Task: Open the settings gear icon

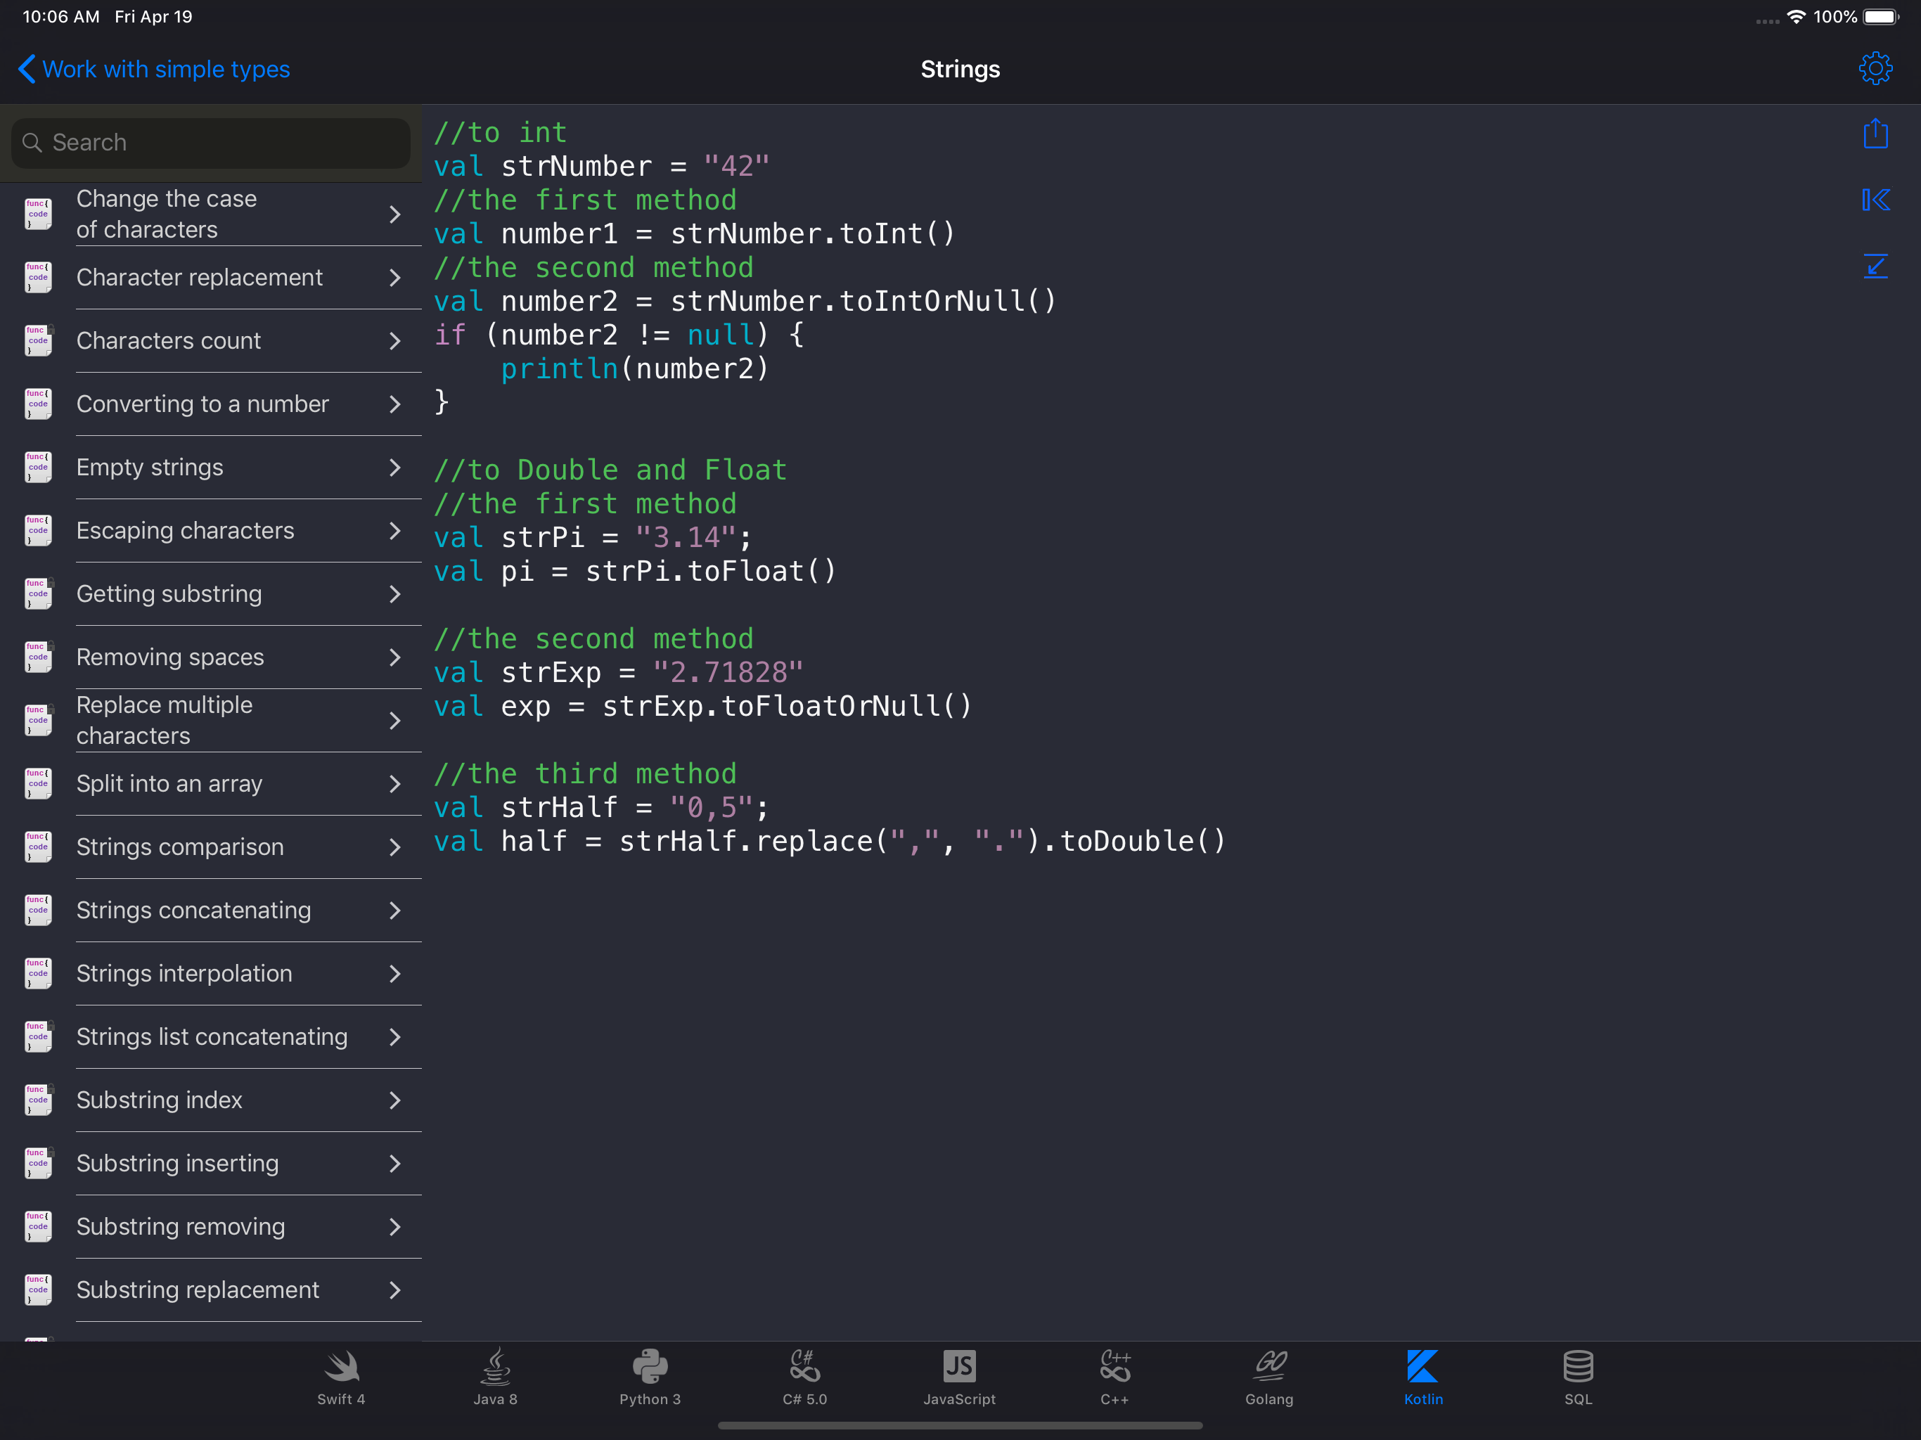Action: click(1875, 69)
